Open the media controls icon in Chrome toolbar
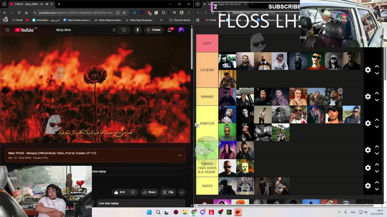This screenshot has height=217, width=387. tap(174, 13)
